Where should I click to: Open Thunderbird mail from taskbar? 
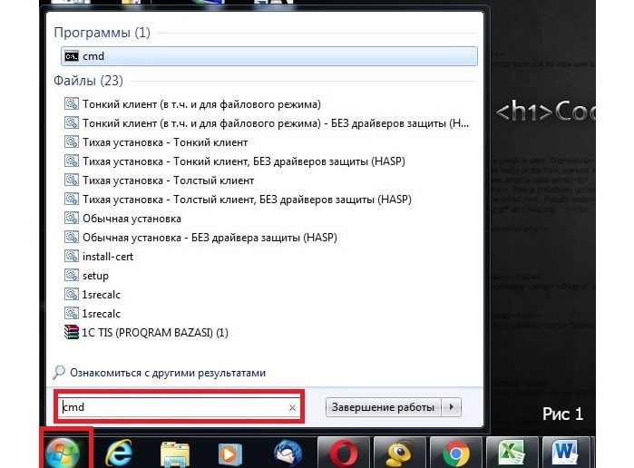click(288, 453)
